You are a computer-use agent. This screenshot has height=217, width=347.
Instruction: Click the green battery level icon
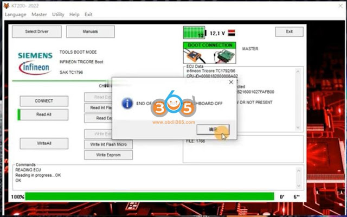click(x=194, y=33)
